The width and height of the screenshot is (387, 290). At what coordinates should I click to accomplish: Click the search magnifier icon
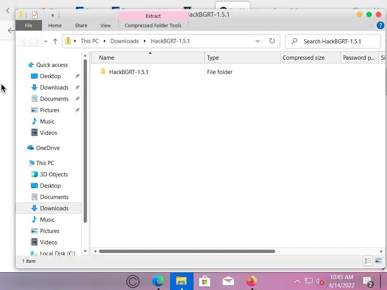coord(294,41)
